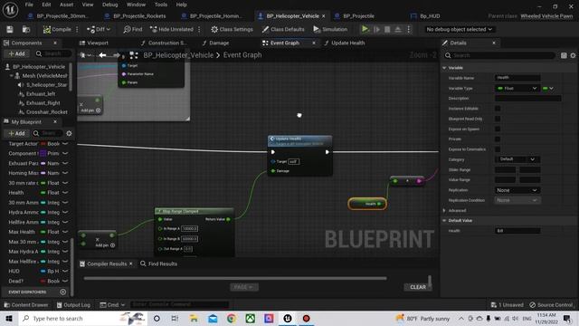579x326 pixels.
Task: Select Exhaust_left component
Action: (41, 94)
